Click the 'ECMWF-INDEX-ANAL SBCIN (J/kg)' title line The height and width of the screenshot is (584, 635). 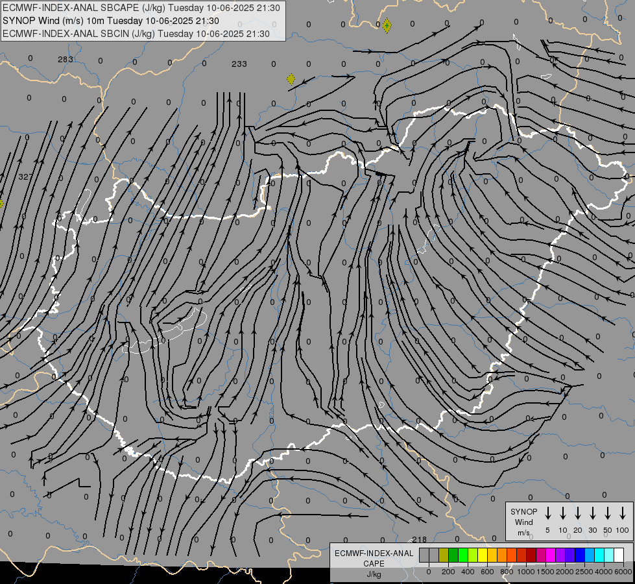coord(136,34)
